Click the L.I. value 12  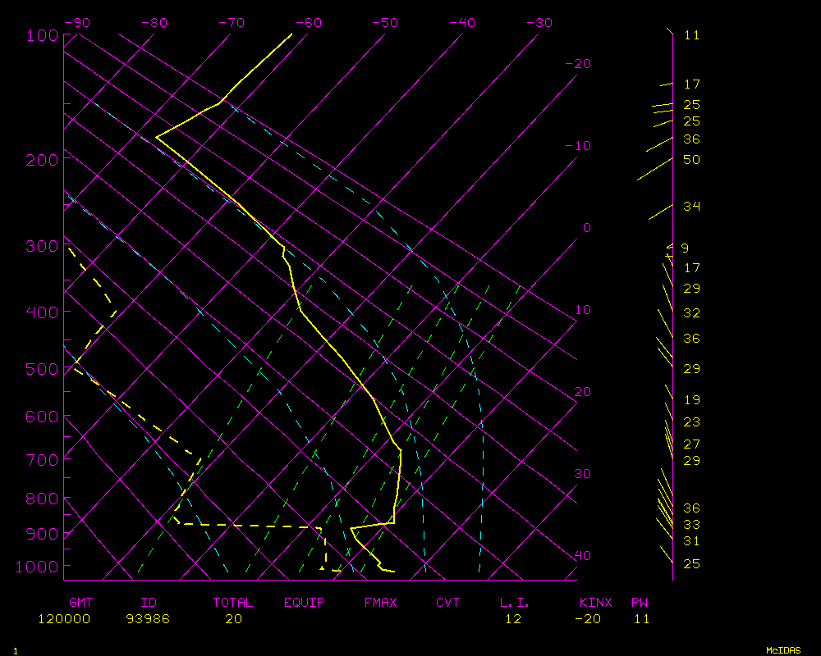coord(513,619)
